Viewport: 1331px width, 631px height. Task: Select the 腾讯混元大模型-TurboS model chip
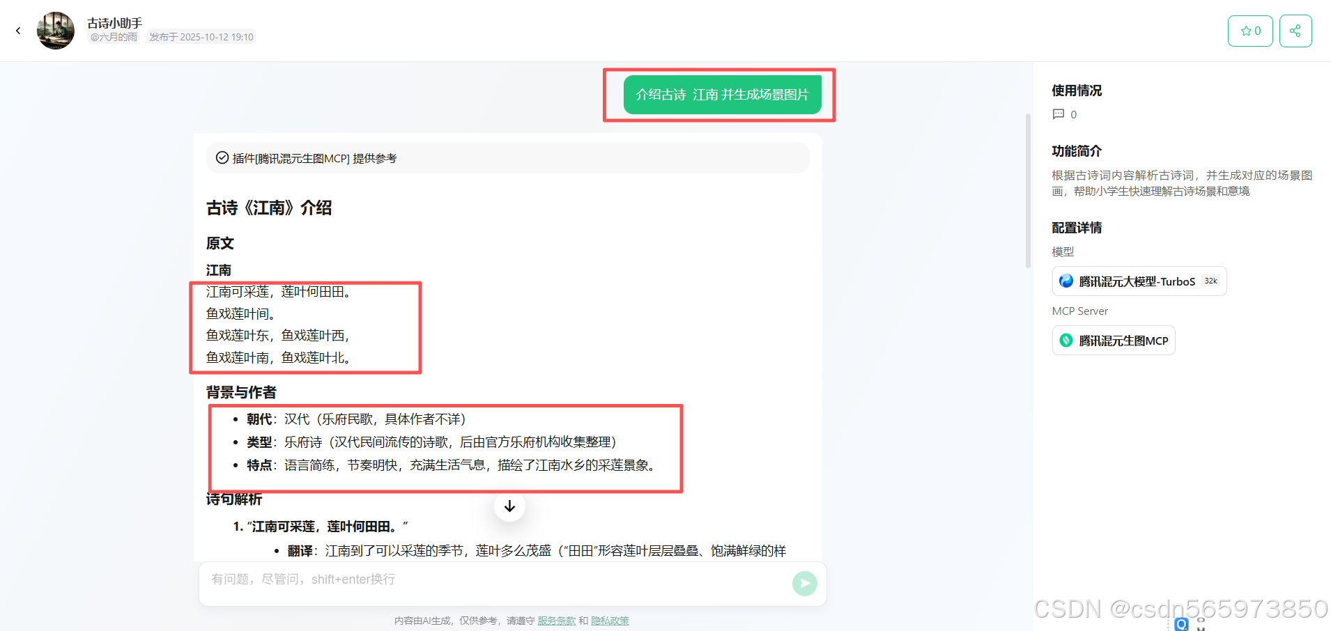tap(1139, 281)
